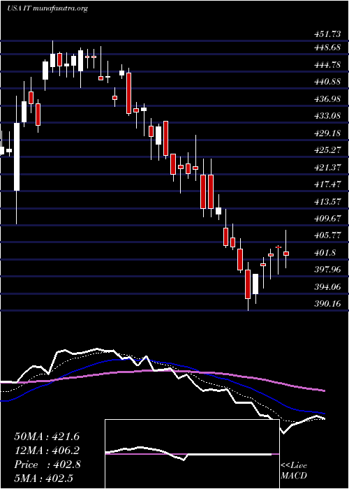Click the 394.06 price axis label
The image size is (349, 489).
pos(327,286)
